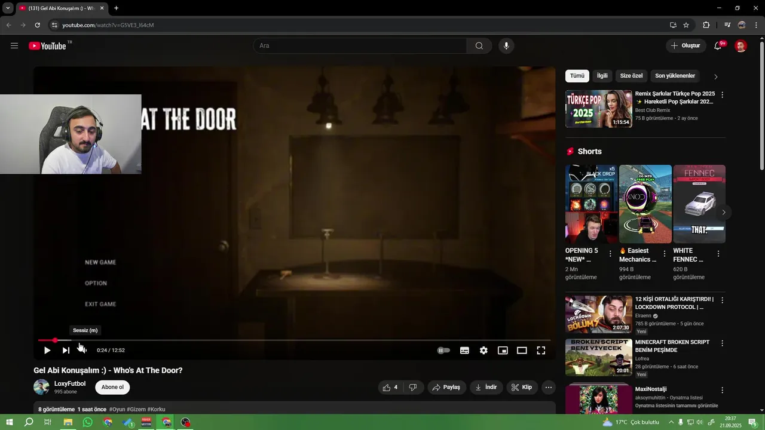The height and width of the screenshot is (430, 765).
Task: Open the YouTube account avatar menu
Action: coord(740,46)
